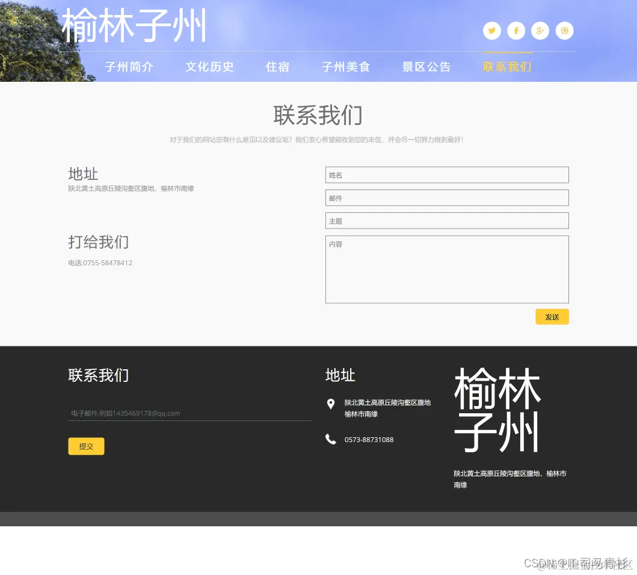
Task: Click the 发送 send button
Action: pos(552,316)
